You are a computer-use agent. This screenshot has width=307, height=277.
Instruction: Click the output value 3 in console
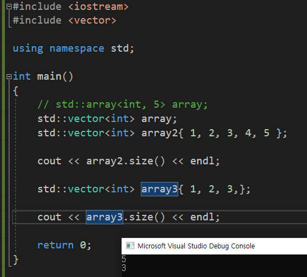coord(124,268)
